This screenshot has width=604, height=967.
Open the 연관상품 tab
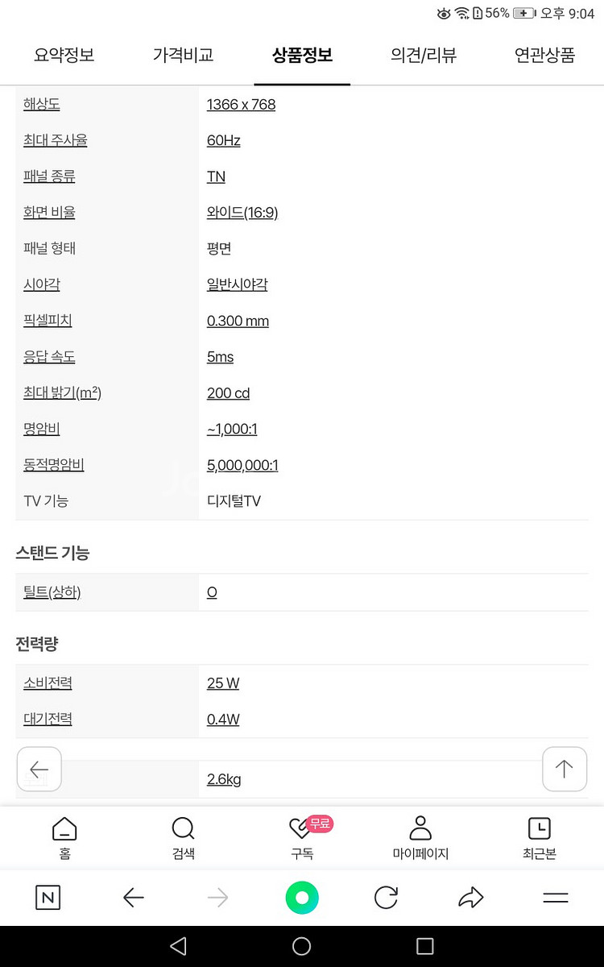[544, 56]
